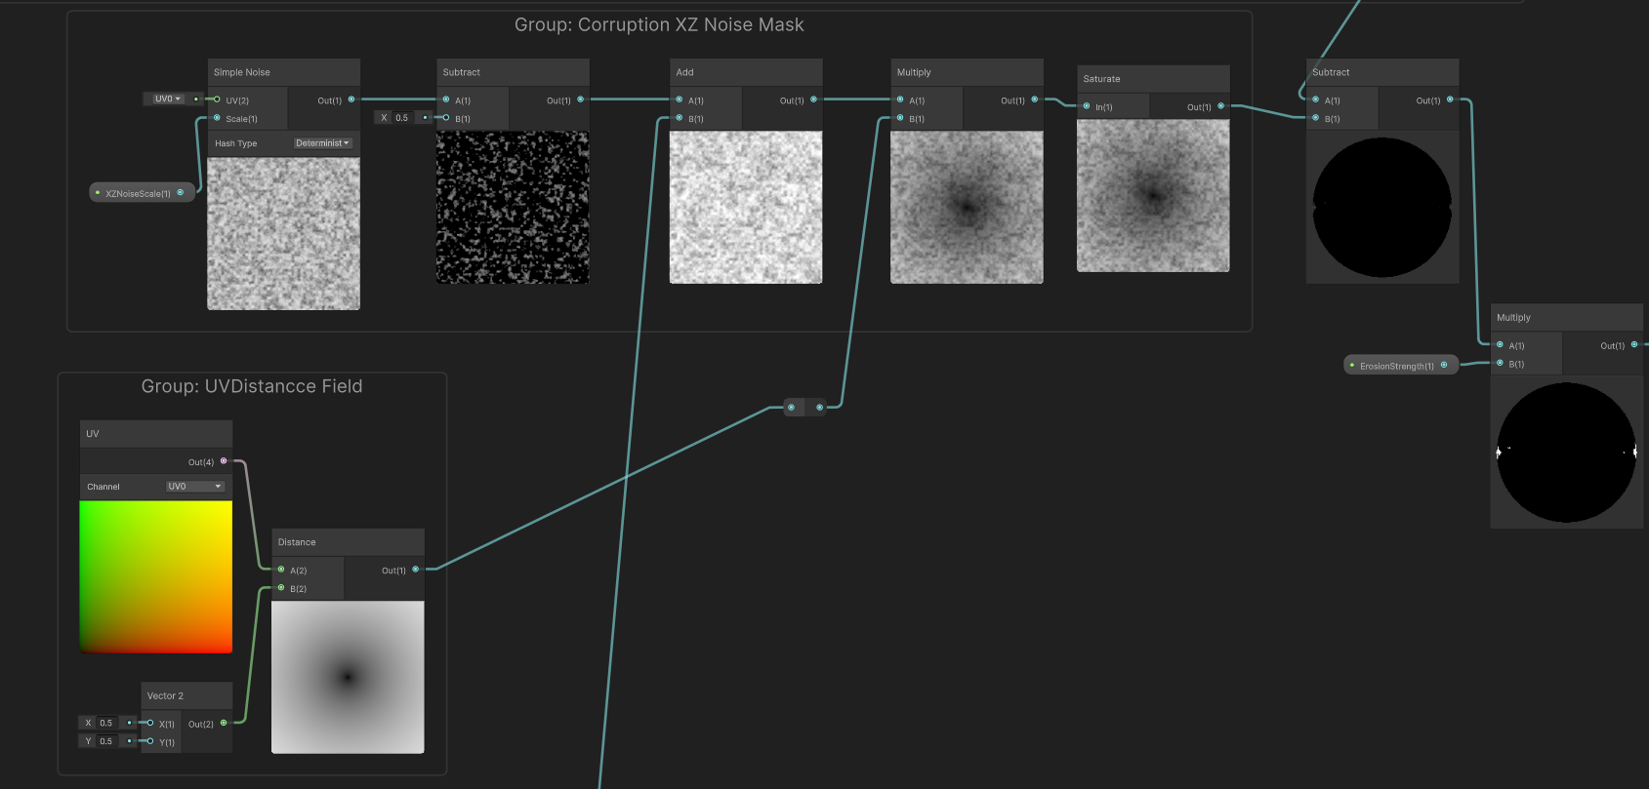The width and height of the screenshot is (1649, 789).
Task: Open the UV node's Channel dropdown
Action: pos(195,487)
